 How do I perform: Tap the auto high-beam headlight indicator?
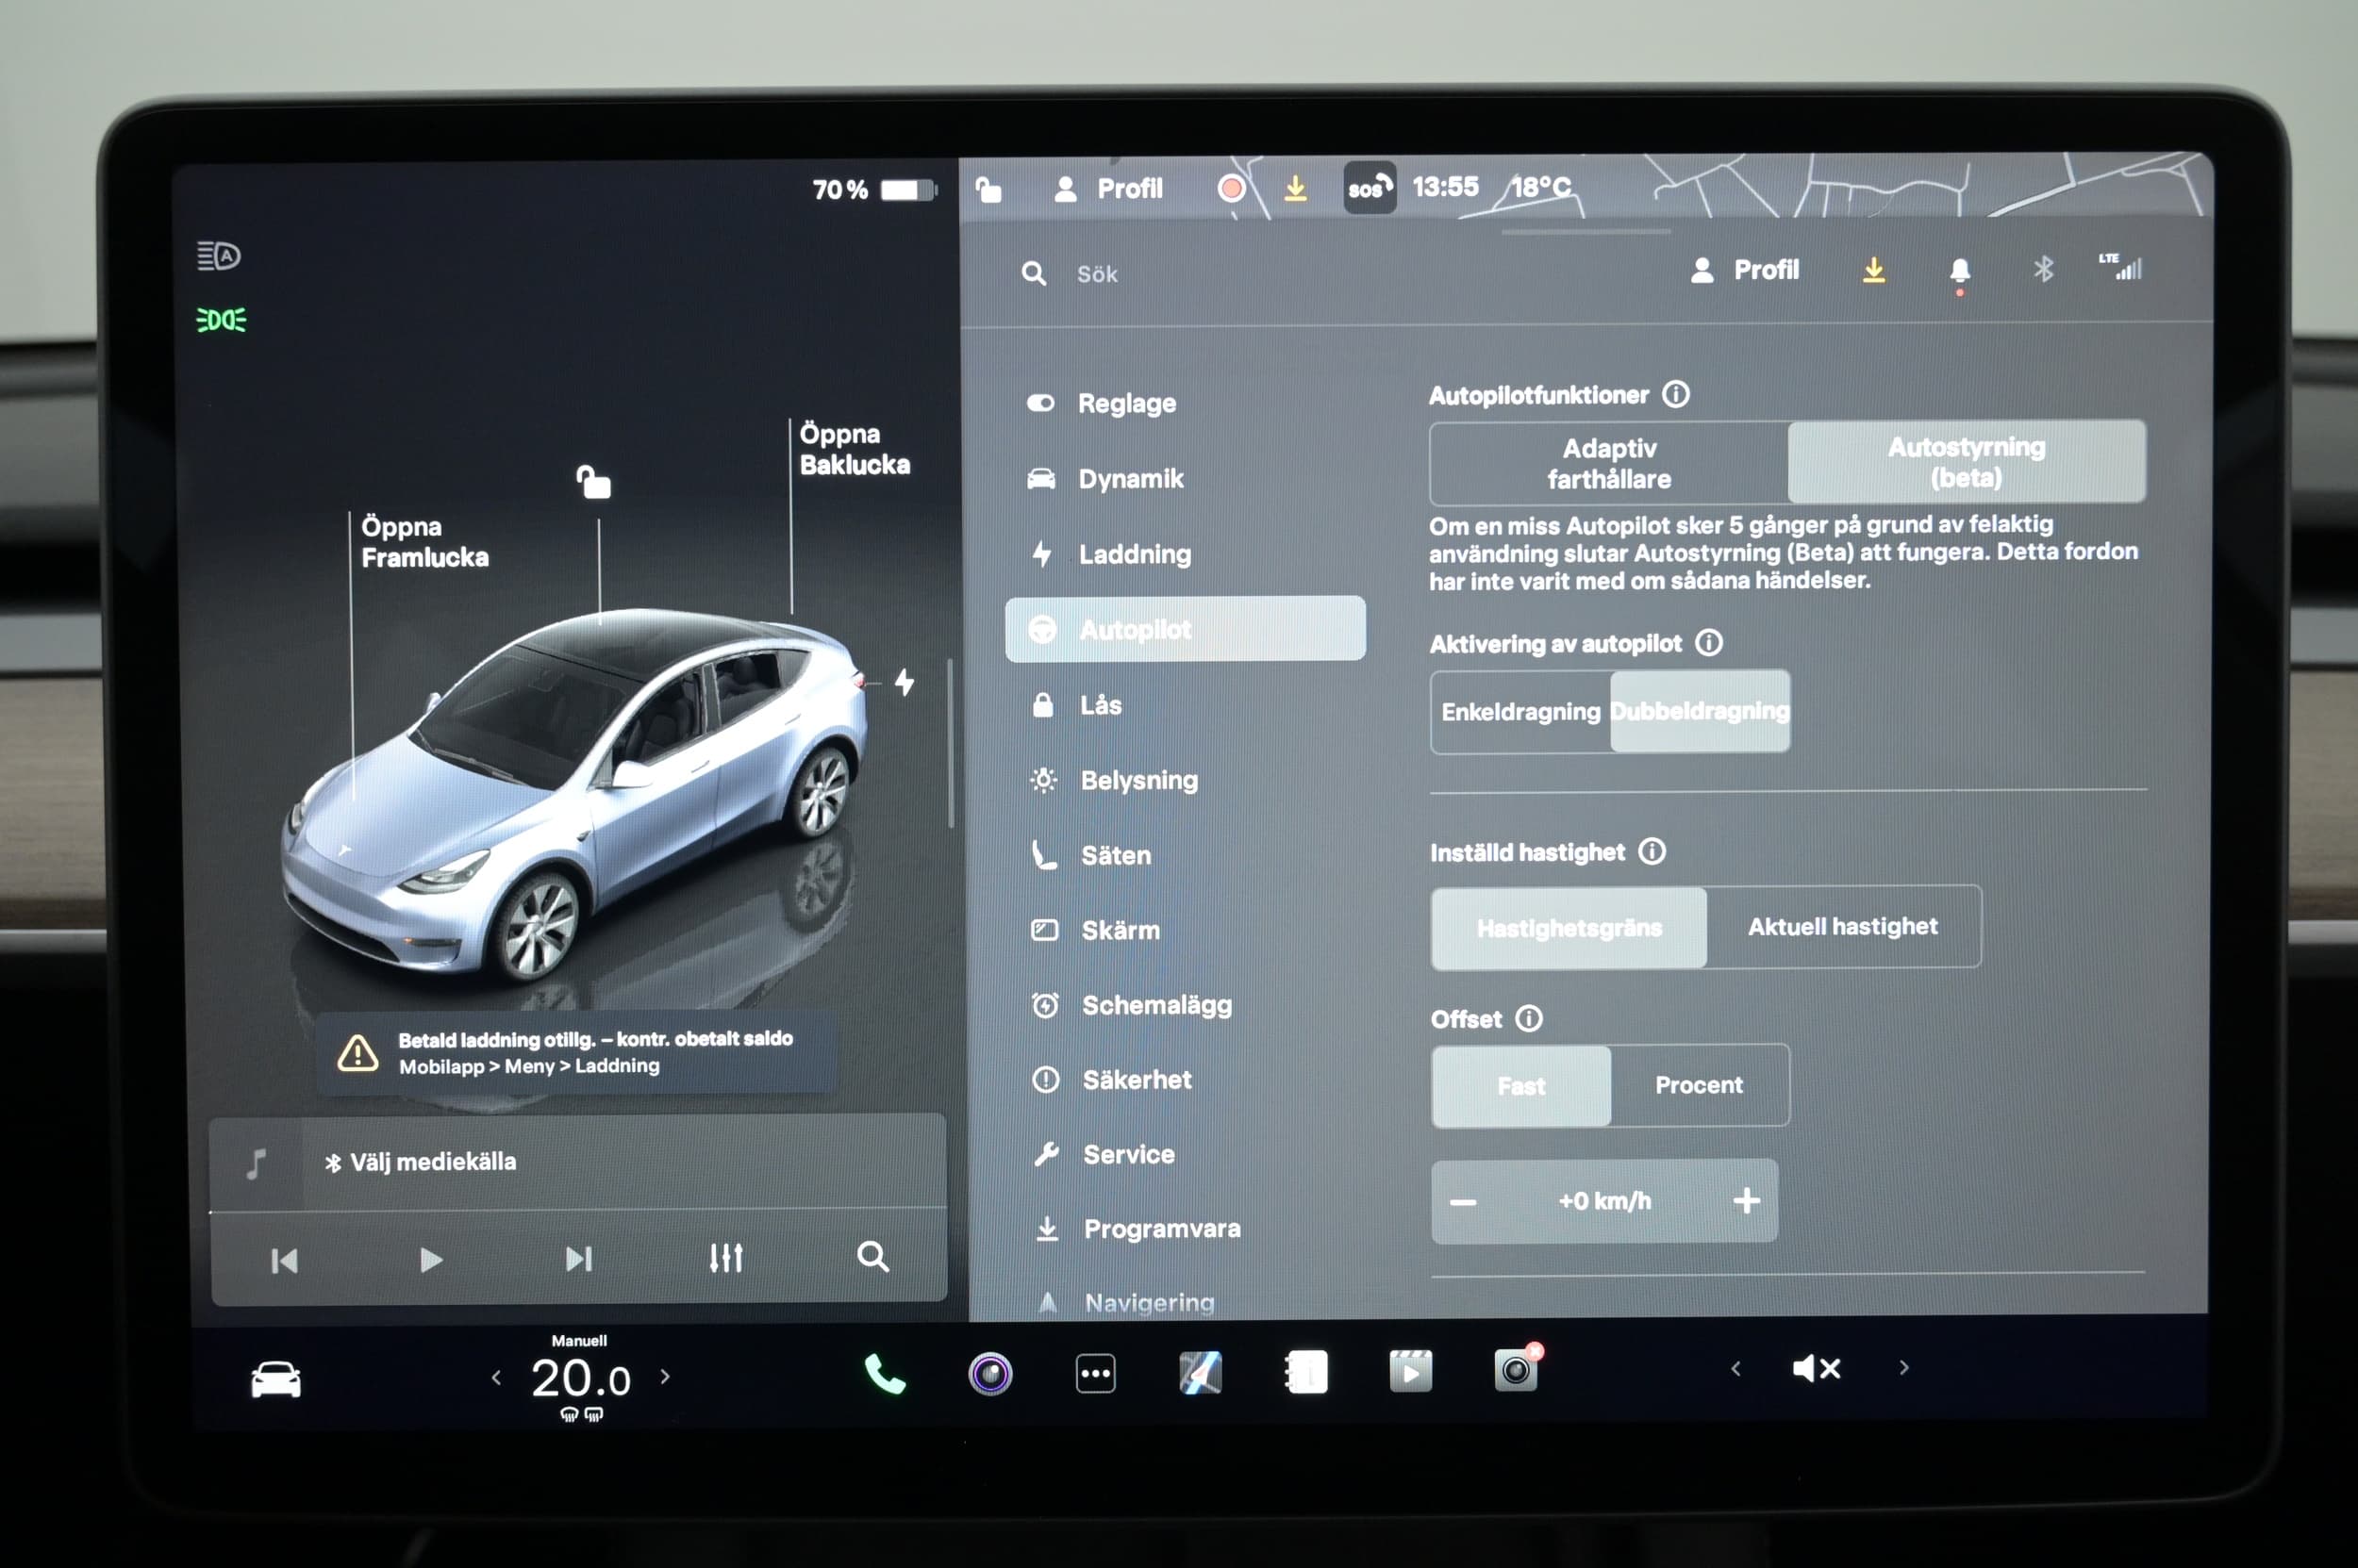click(x=219, y=256)
